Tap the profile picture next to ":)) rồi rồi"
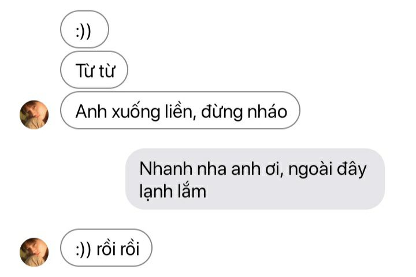The image size is (416, 277). click(x=34, y=252)
